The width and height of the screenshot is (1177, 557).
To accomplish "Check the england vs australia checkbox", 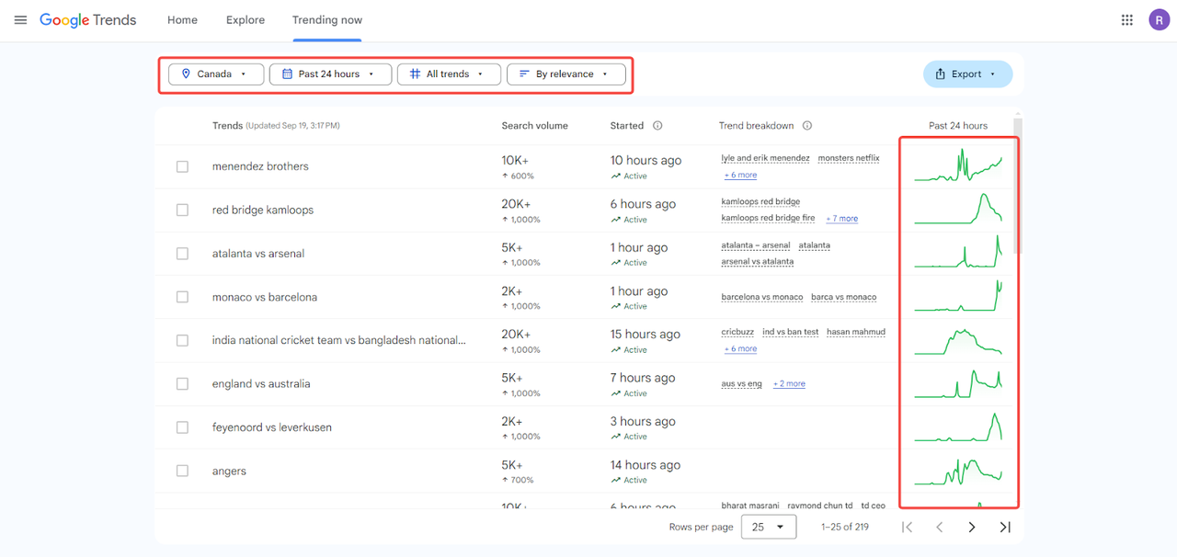I will pos(182,384).
